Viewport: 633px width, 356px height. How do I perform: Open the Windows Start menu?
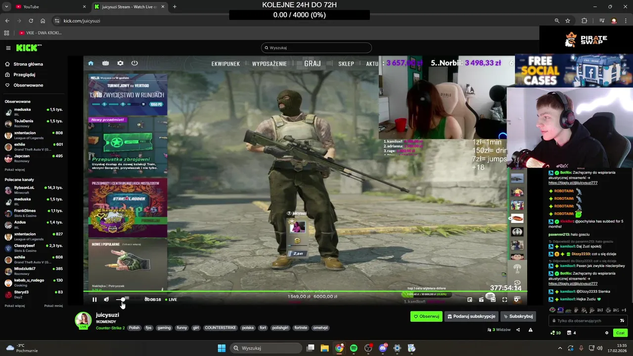pos(222,348)
